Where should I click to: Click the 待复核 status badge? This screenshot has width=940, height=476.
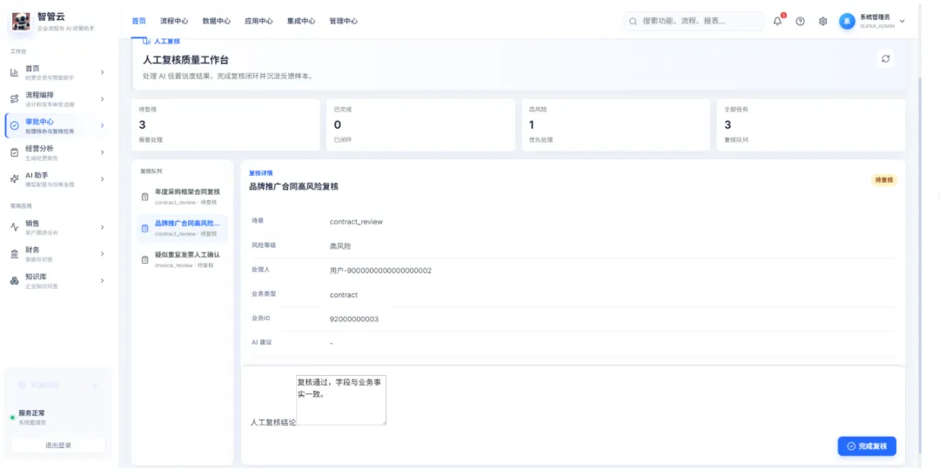tap(884, 180)
